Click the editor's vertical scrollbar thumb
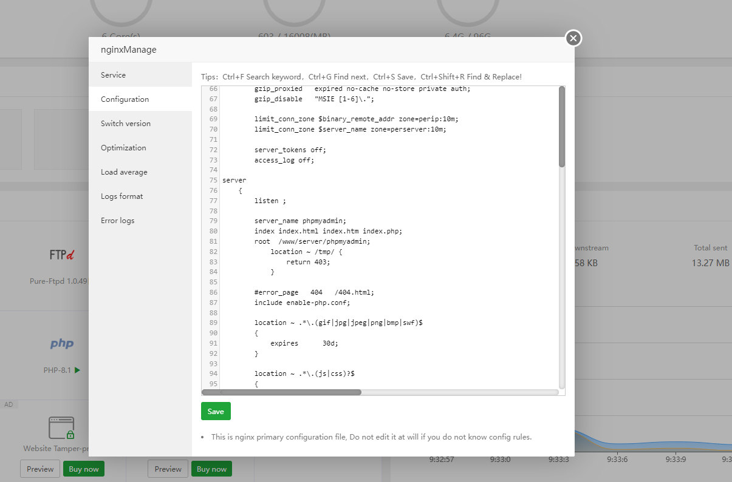The width and height of the screenshot is (732, 482). 562,126
